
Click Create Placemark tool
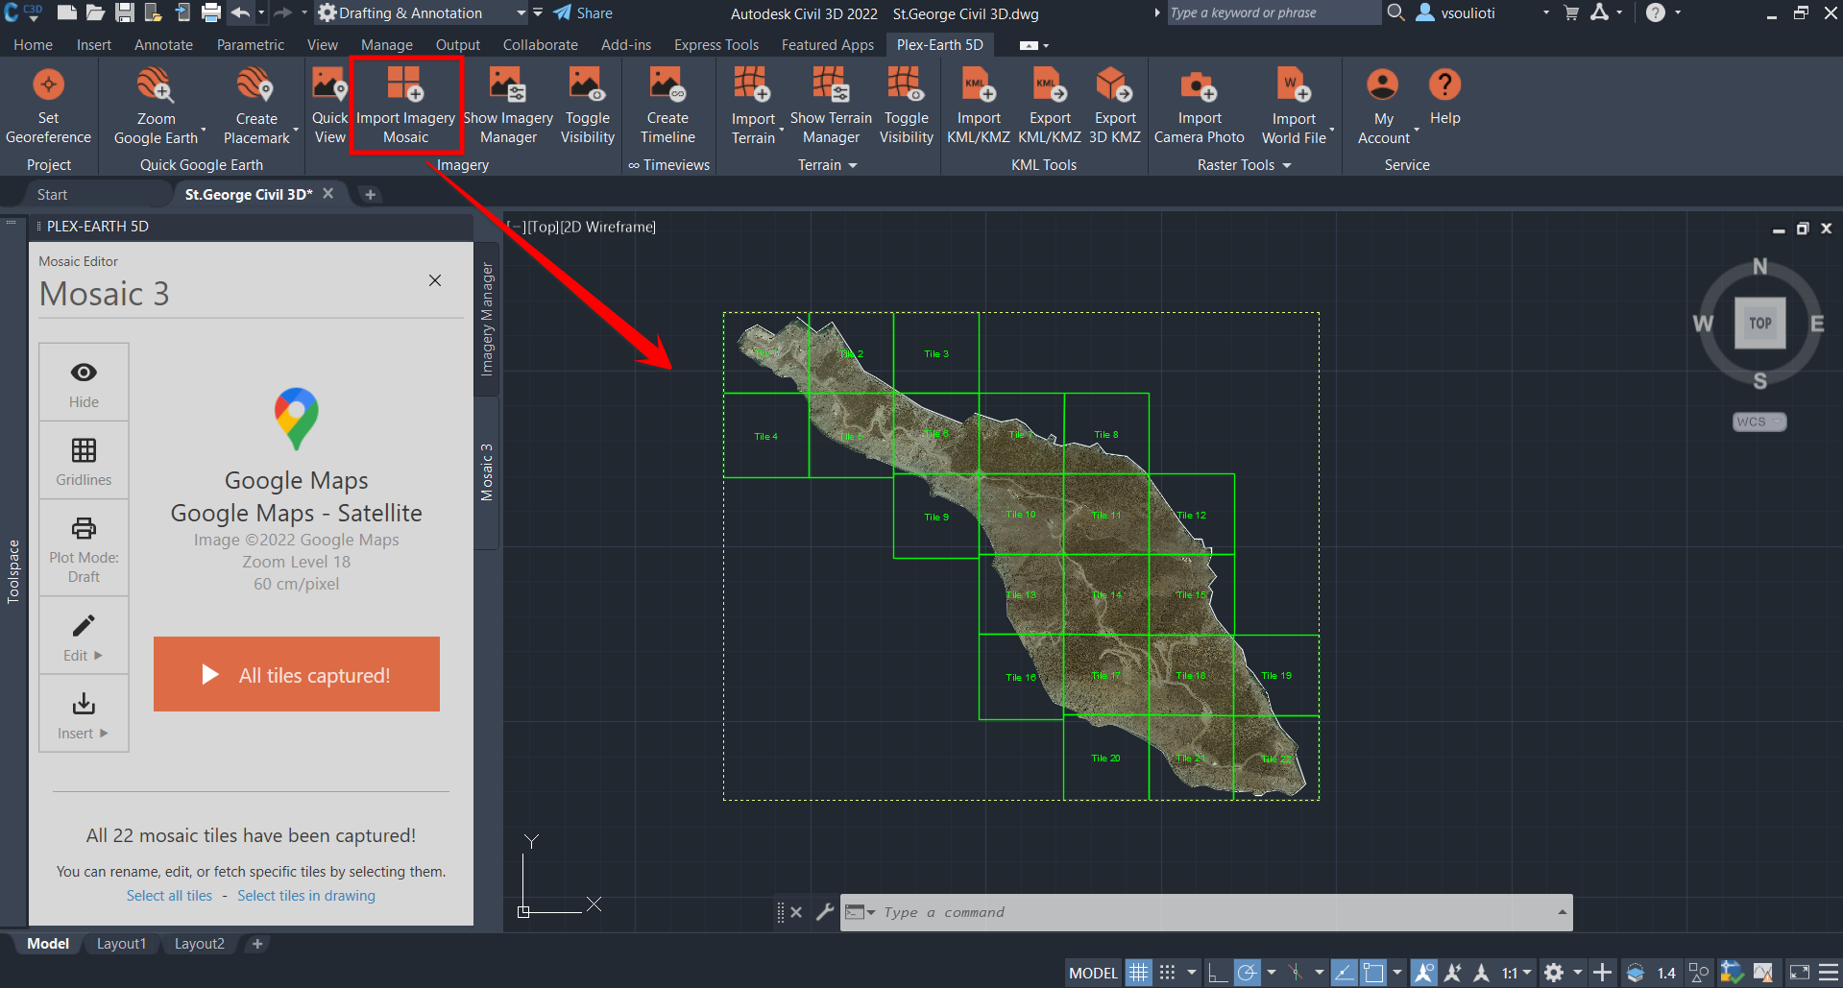256,107
